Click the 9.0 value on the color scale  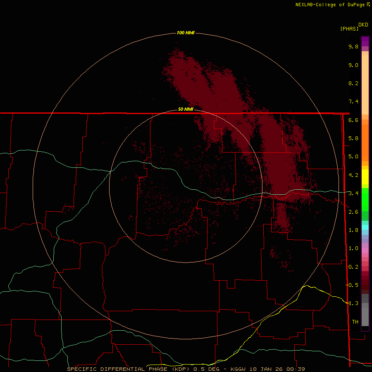coord(353,65)
